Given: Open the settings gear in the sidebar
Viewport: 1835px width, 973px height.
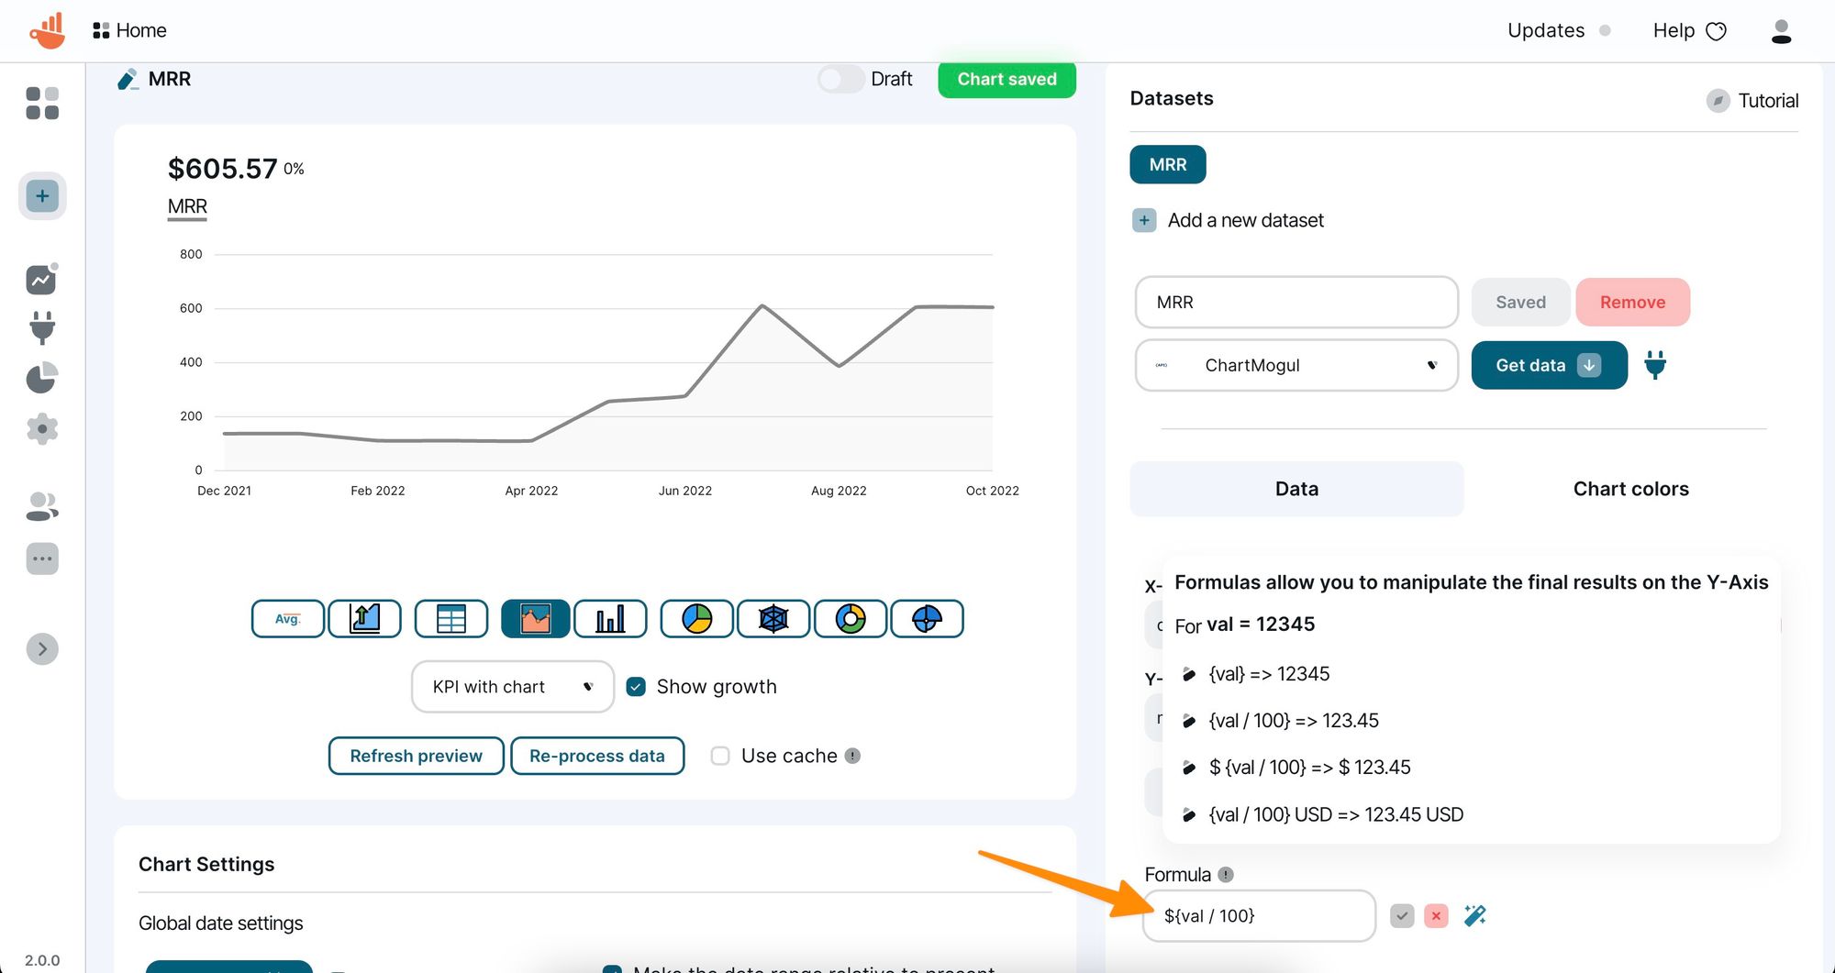Looking at the screenshot, I should [x=41, y=428].
